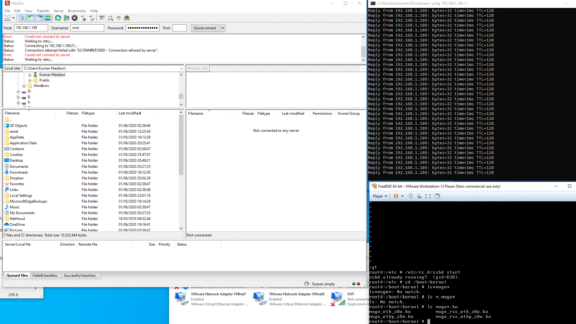This screenshot has height=324, width=576.
Task: Toggle the message log display
Action: [x=23, y=18]
